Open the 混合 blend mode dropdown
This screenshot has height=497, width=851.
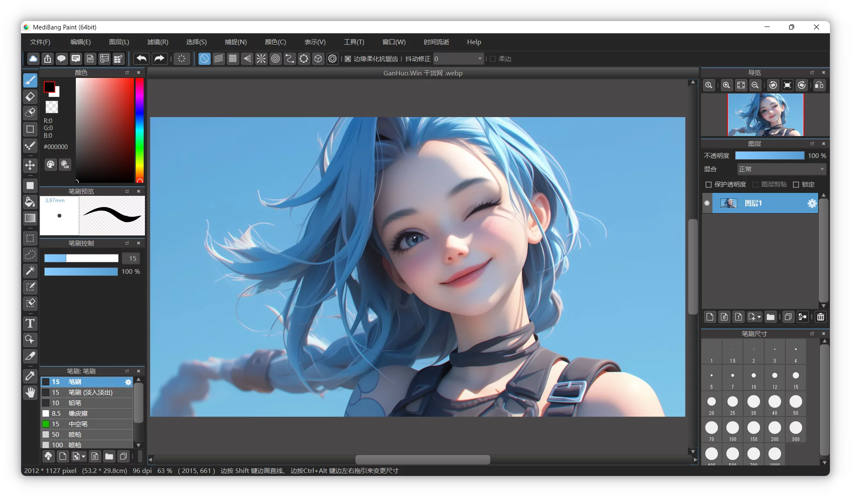click(x=781, y=169)
